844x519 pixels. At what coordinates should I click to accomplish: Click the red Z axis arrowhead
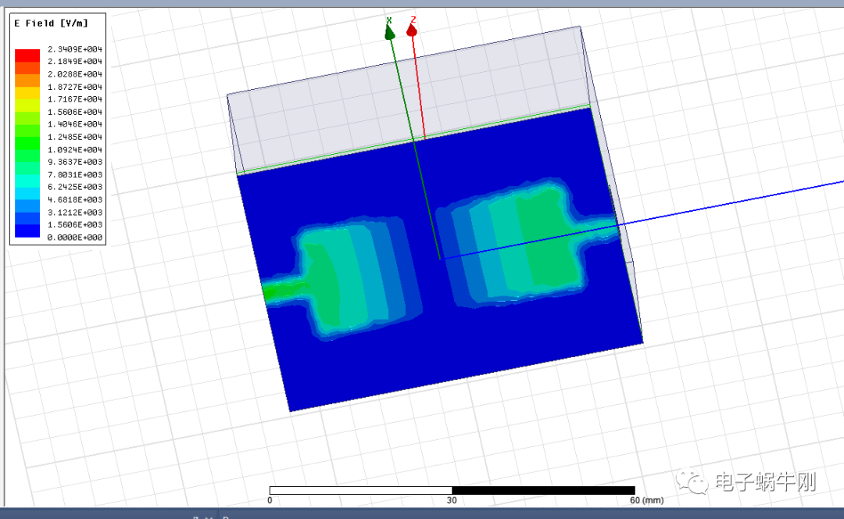412,30
